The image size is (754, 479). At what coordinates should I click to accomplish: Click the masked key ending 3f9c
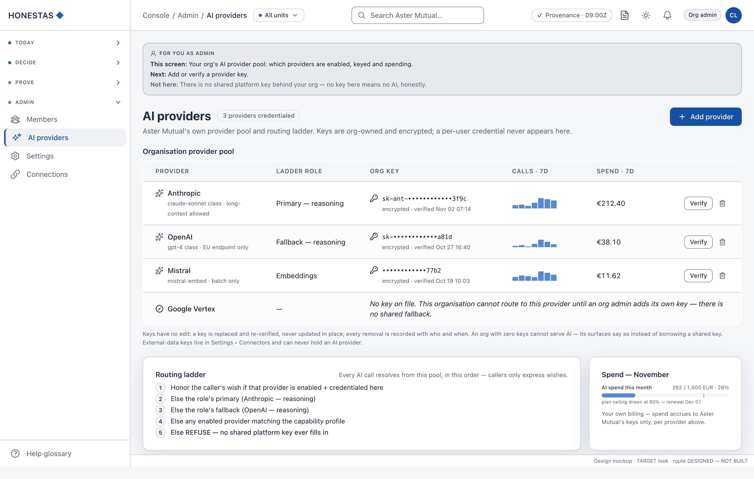coord(424,199)
